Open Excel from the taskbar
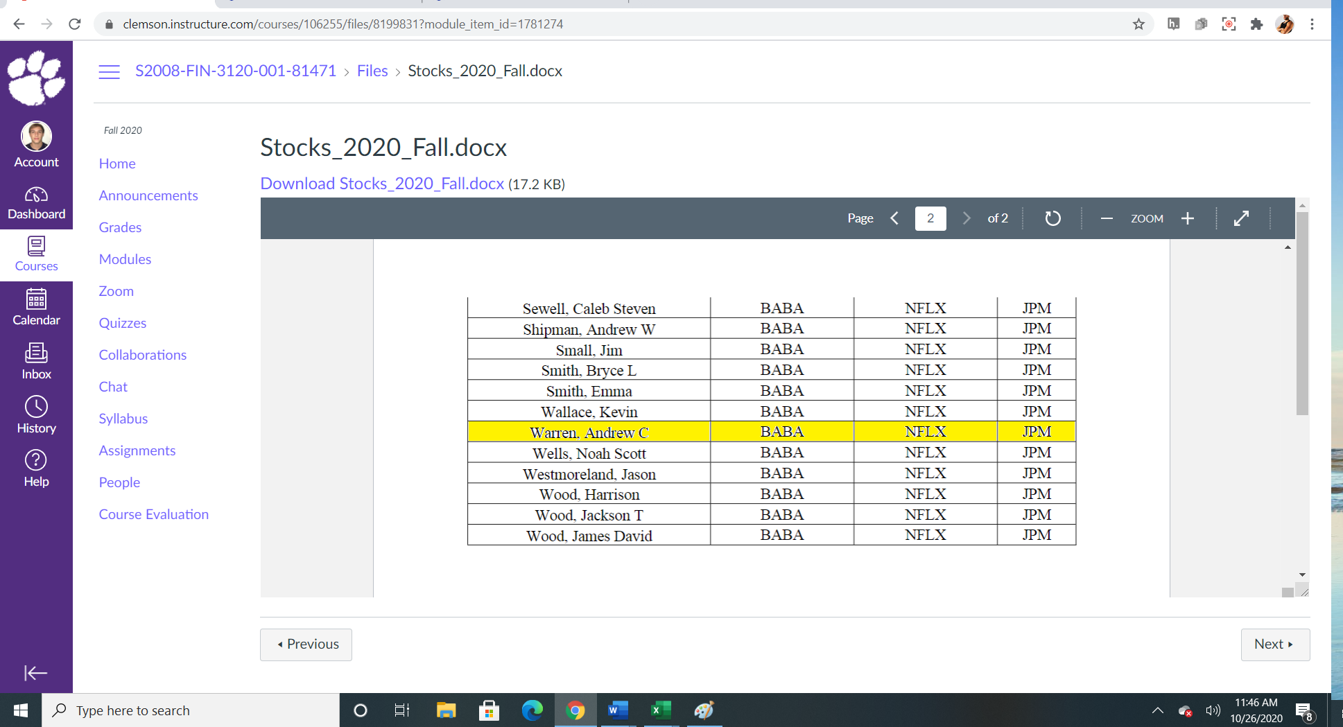The height and width of the screenshot is (727, 1343). click(661, 710)
